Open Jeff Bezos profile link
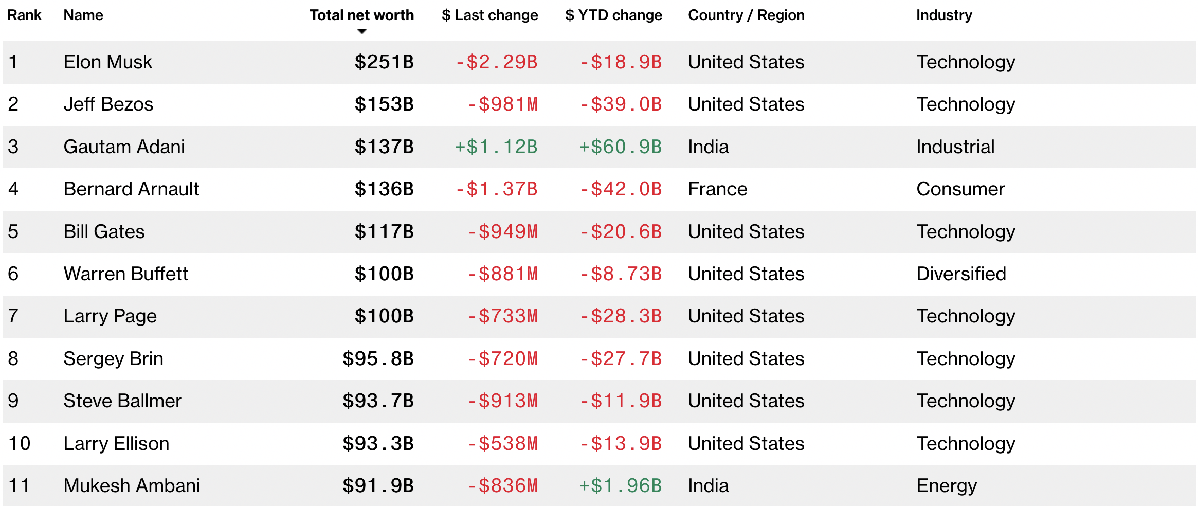The image size is (1198, 506). 108,104
